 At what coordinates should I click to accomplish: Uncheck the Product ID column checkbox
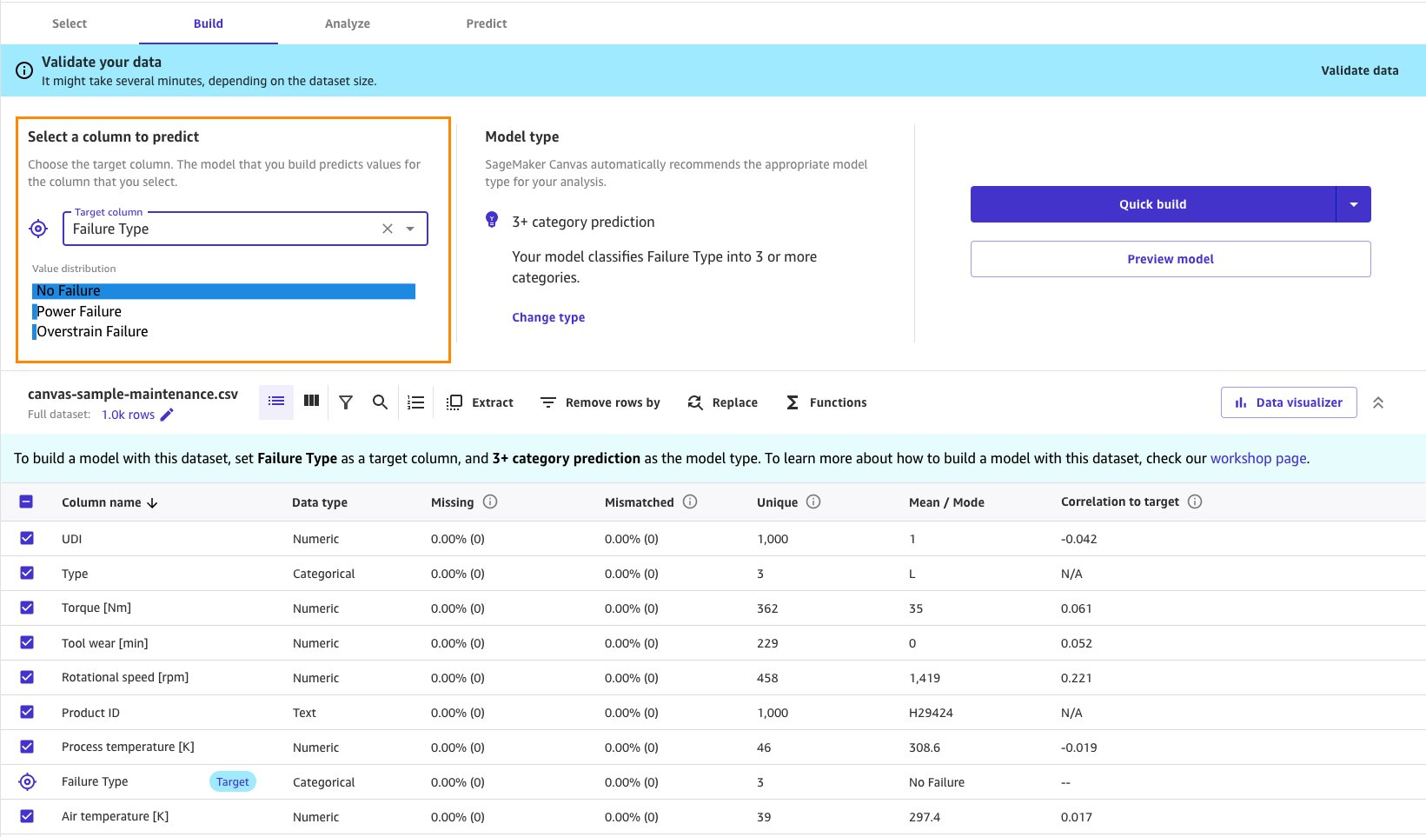point(27,712)
